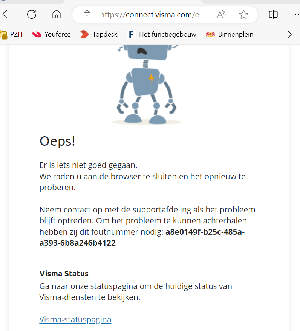Click the Visma Status heading
Image resolution: width=300 pixels, height=331 pixels.
click(x=64, y=274)
